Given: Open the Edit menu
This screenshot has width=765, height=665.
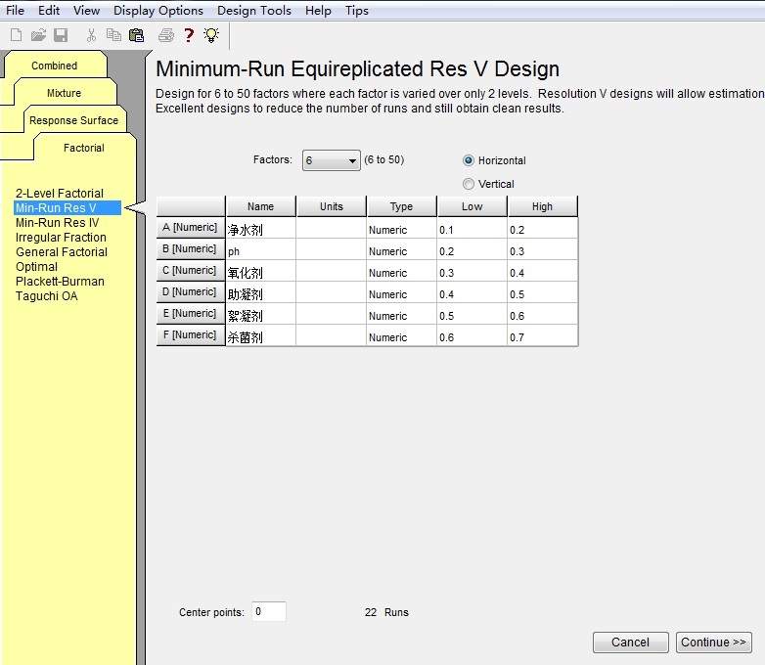Looking at the screenshot, I should 49,10.
